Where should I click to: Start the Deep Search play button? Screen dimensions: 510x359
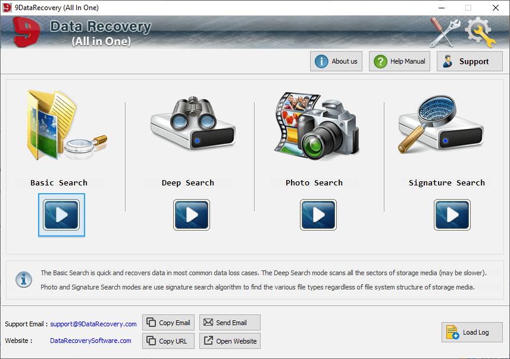click(x=192, y=215)
